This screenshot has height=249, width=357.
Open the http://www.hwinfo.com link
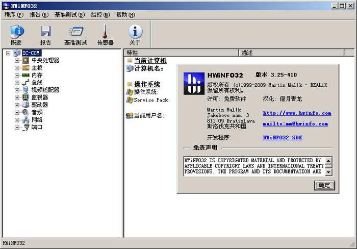click(297, 113)
